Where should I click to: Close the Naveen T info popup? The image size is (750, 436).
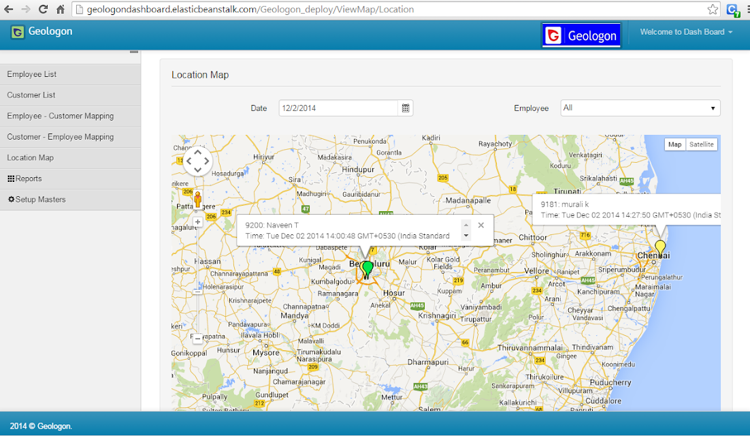coord(481,225)
